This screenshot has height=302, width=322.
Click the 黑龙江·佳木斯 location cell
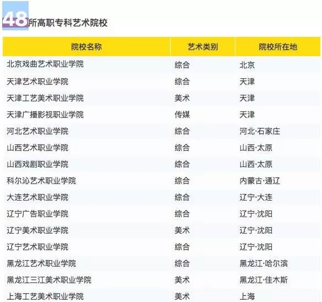[264, 280]
